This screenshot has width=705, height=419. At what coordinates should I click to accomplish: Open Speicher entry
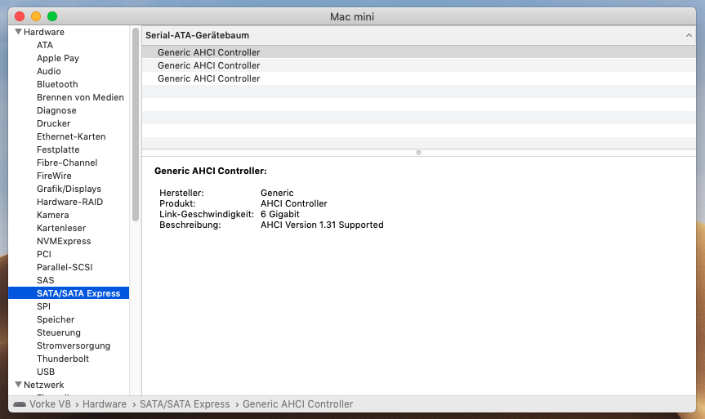(56, 319)
